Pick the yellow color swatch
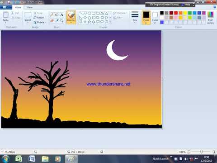This screenshot has height=163, width=217. (x=185, y=13)
